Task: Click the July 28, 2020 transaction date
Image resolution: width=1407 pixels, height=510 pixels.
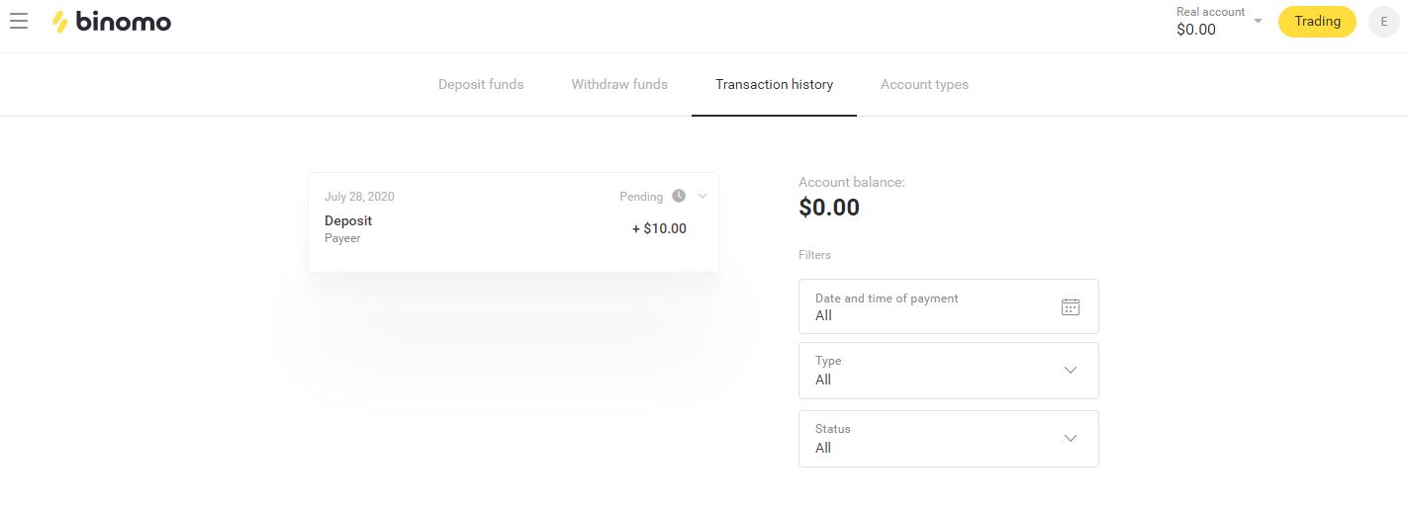Action: tap(359, 197)
